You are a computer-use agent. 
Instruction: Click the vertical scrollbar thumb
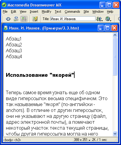tap(115, 56)
